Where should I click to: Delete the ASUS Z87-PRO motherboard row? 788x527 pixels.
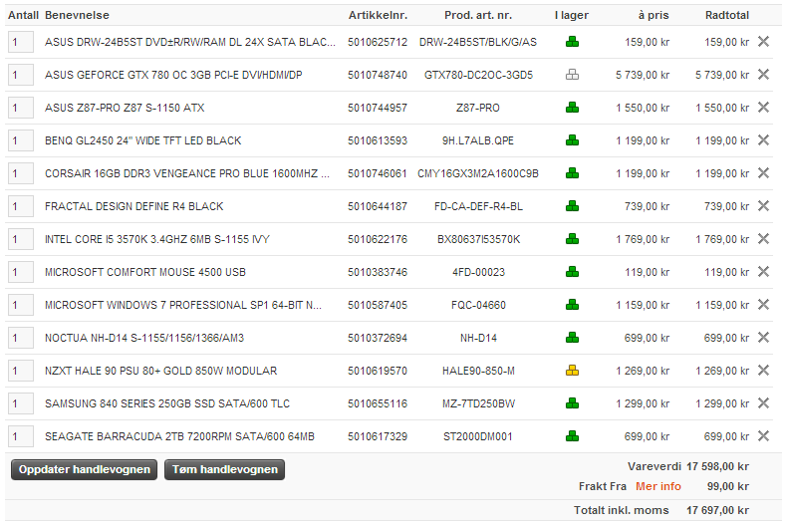(x=763, y=108)
